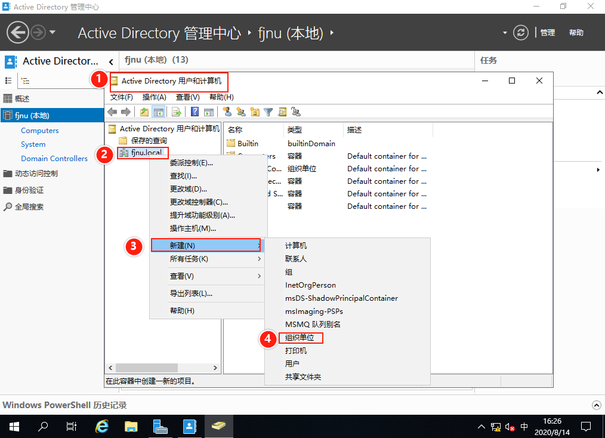Viewport: 605px width, 438px height.
Task: Collapse tasks pane section chevron
Action: click(600, 92)
